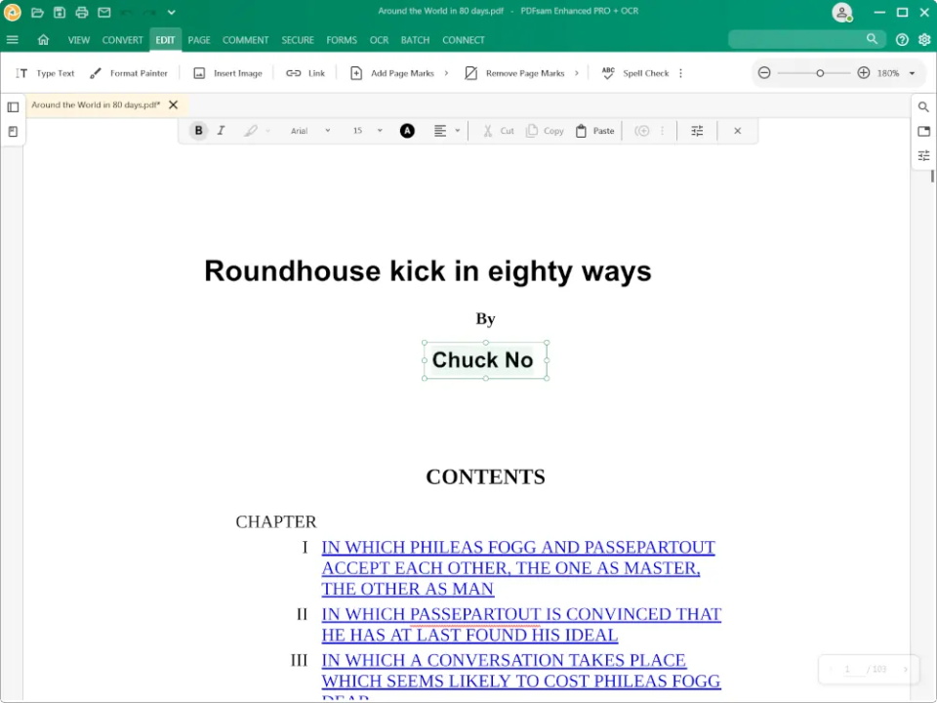Open the black text color swatch
Image resolution: width=937 pixels, height=703 pixels.
[407, 131]
